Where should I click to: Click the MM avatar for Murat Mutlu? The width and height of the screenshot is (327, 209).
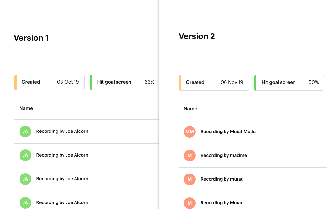click(x=190, y=132)
